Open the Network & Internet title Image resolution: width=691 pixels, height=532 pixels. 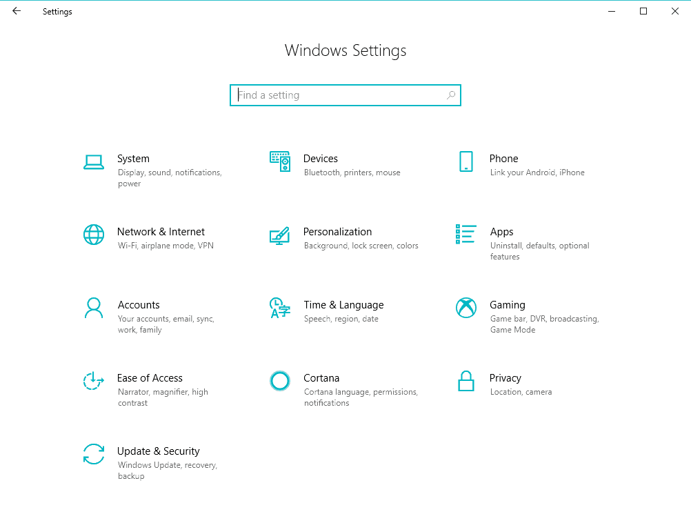click(x=161, y=231)
